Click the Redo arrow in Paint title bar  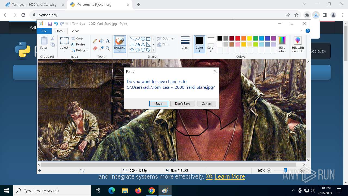point(62,24)
